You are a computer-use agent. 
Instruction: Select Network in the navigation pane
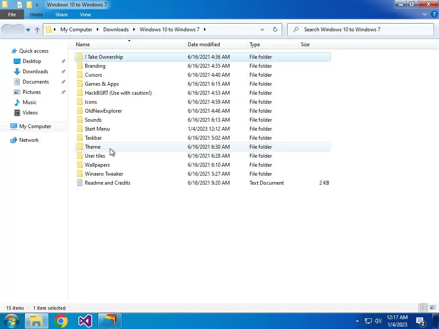(29, 140)
